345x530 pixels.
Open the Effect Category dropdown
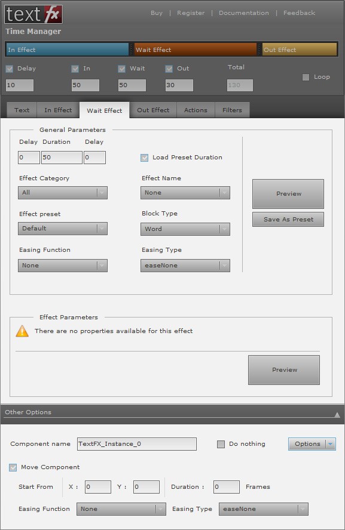point(63,193)
